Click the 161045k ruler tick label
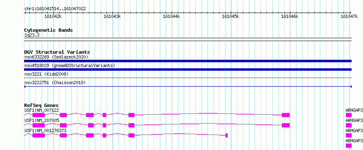This screenshot has width=363, height=150. point(230,16)
